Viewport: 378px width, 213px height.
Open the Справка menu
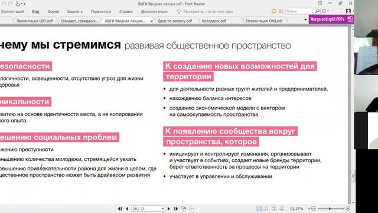pos(126,11)
